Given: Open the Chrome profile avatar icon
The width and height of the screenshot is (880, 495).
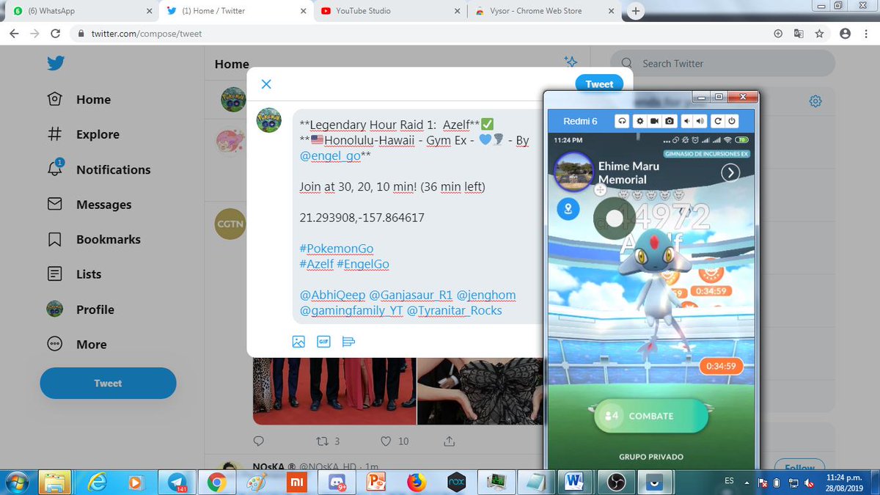Looking at the screenshot, I should (845, 34).
